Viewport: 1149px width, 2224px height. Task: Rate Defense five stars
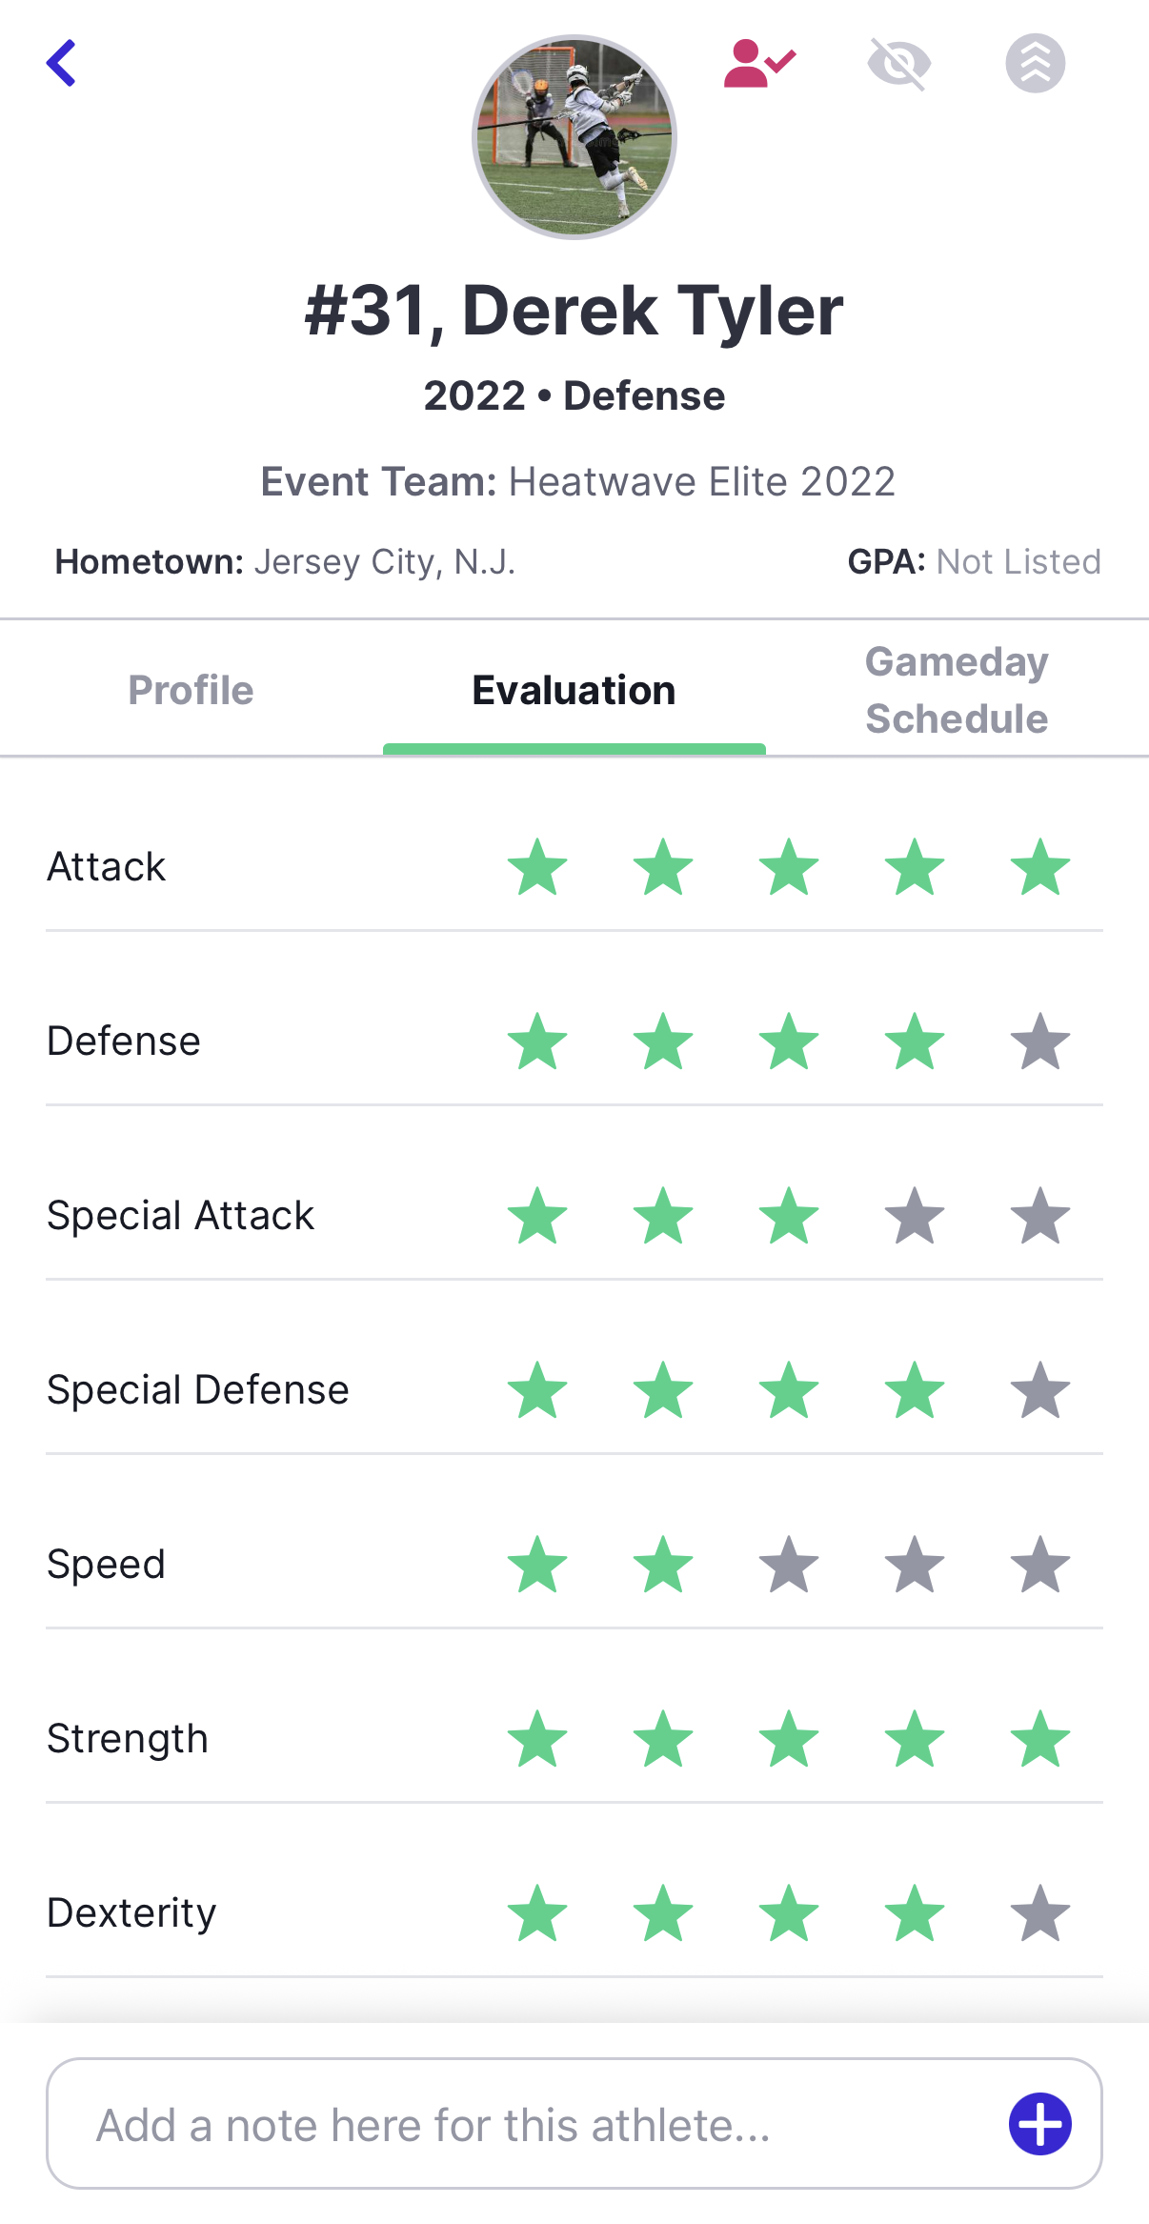tap(1040, 1041)
